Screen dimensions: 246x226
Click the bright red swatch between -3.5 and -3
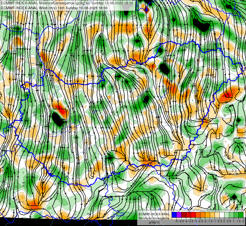[193, 215]
